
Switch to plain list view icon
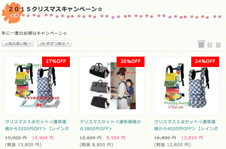point(218,45)
